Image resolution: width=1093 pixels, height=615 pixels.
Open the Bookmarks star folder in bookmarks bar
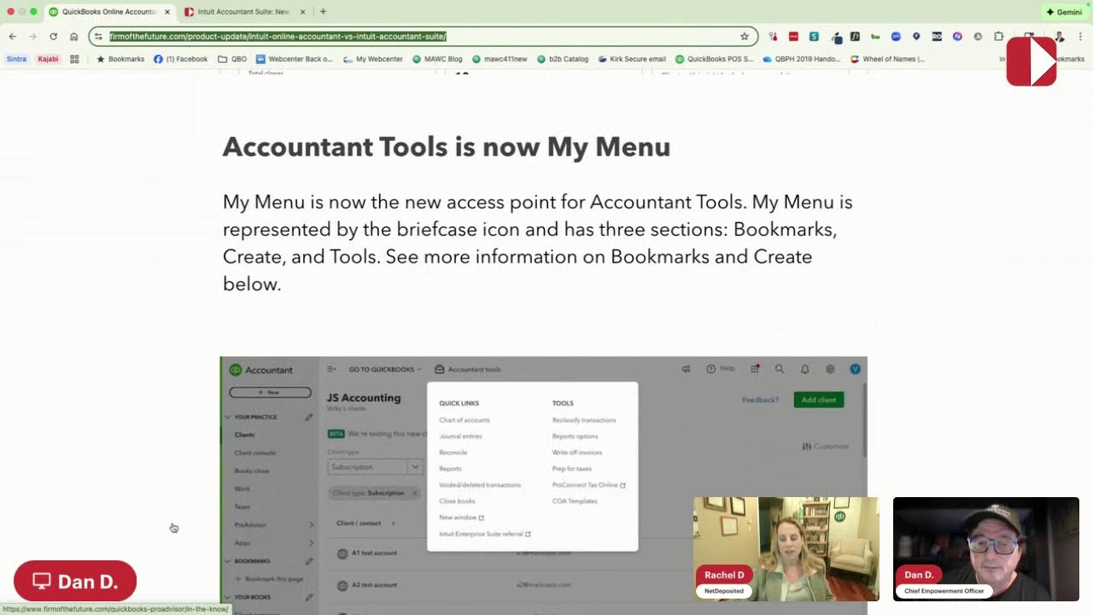pyautogui.click(x=120, y=59)
